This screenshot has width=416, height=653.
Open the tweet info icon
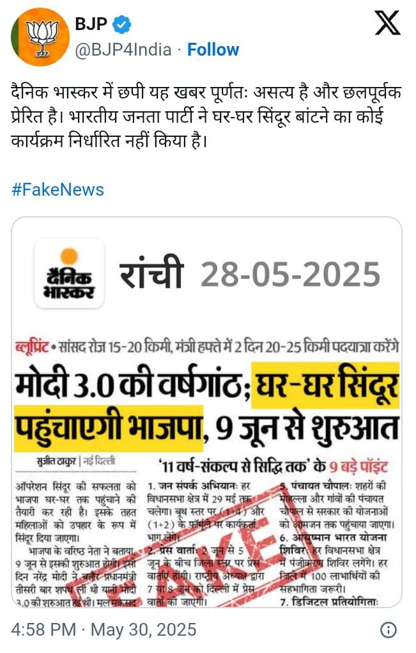(x=389, y=630)
